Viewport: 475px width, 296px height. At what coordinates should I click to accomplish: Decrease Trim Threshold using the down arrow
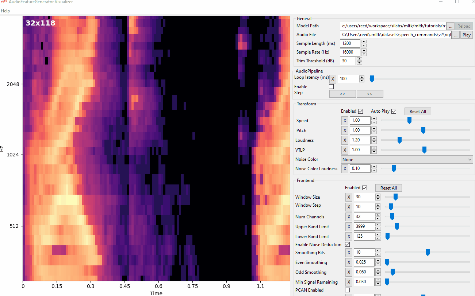359,62
